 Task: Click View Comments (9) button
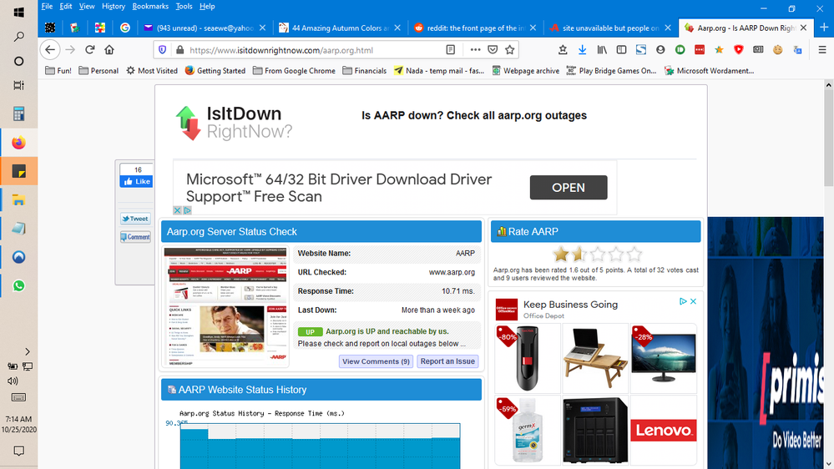pos(376,361)
